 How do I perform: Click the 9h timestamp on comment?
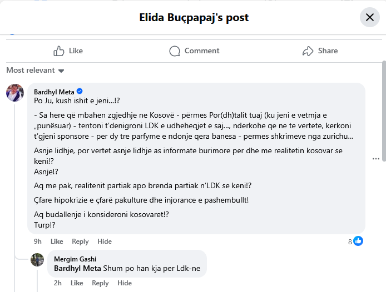(x=38, y=241)
